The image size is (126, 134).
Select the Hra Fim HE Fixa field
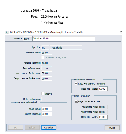tap(103, 112)
